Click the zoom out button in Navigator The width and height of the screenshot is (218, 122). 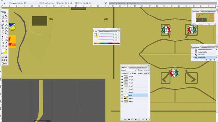(x=201, y=24)
